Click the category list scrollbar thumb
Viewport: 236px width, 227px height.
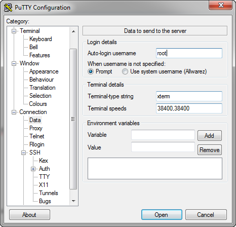pyautogui.click(x=73, y=119)
